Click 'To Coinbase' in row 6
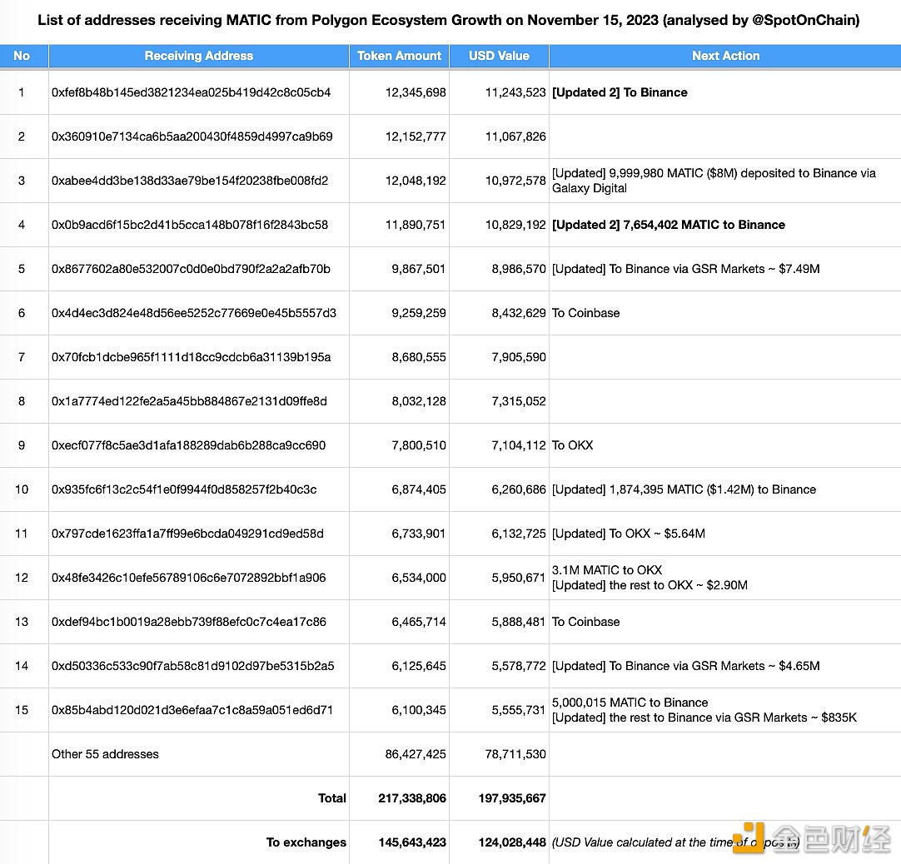This screenshot has height=864, width=901. (585, 313)
